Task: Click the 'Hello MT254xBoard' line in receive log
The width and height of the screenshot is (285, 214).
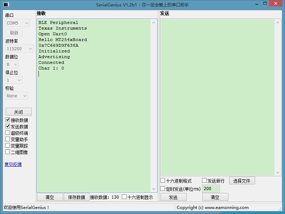Action: click(x=63, y=40)
